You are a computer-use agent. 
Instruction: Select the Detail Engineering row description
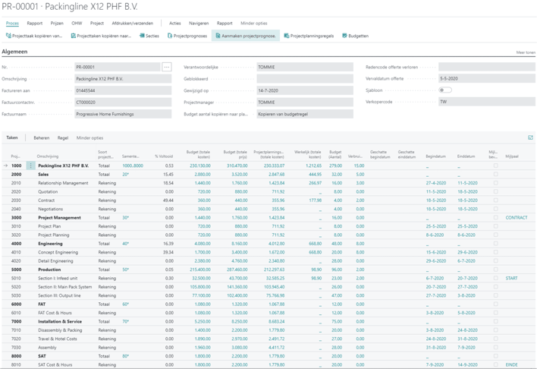(x=55, y=260)
